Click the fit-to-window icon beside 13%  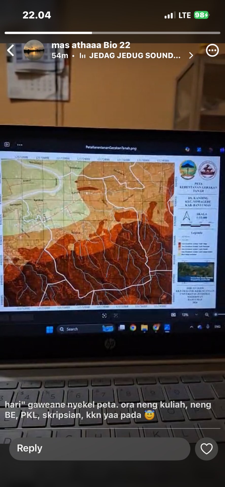174,315
